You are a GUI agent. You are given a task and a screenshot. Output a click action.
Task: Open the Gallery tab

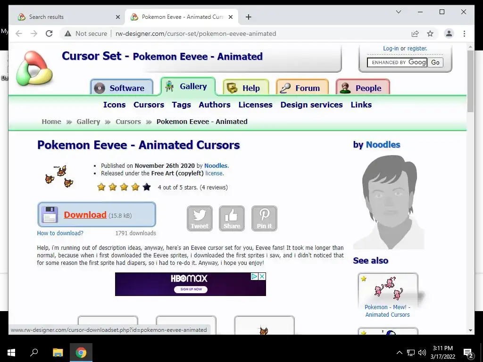point(188,86)
